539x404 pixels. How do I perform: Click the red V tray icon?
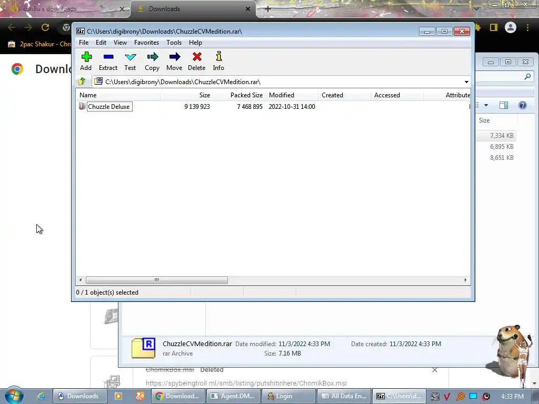[x=447, y=397]
